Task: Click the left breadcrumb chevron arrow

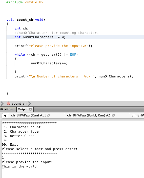Action: [x=2, y=103]
